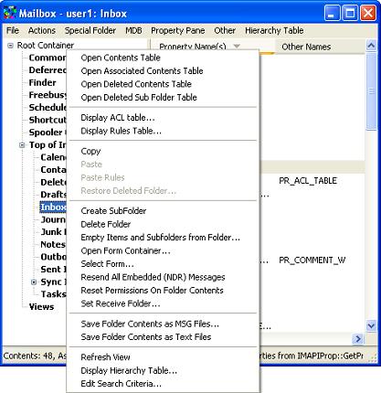The height and width of the screenshot is (393, 381).
Task: Collapse the Root Container tree node
Action: (x=10, y=46)
